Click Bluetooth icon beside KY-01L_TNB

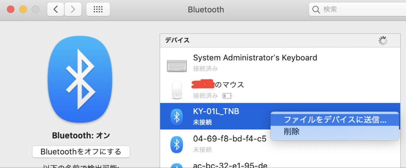[x=176, y=117]
